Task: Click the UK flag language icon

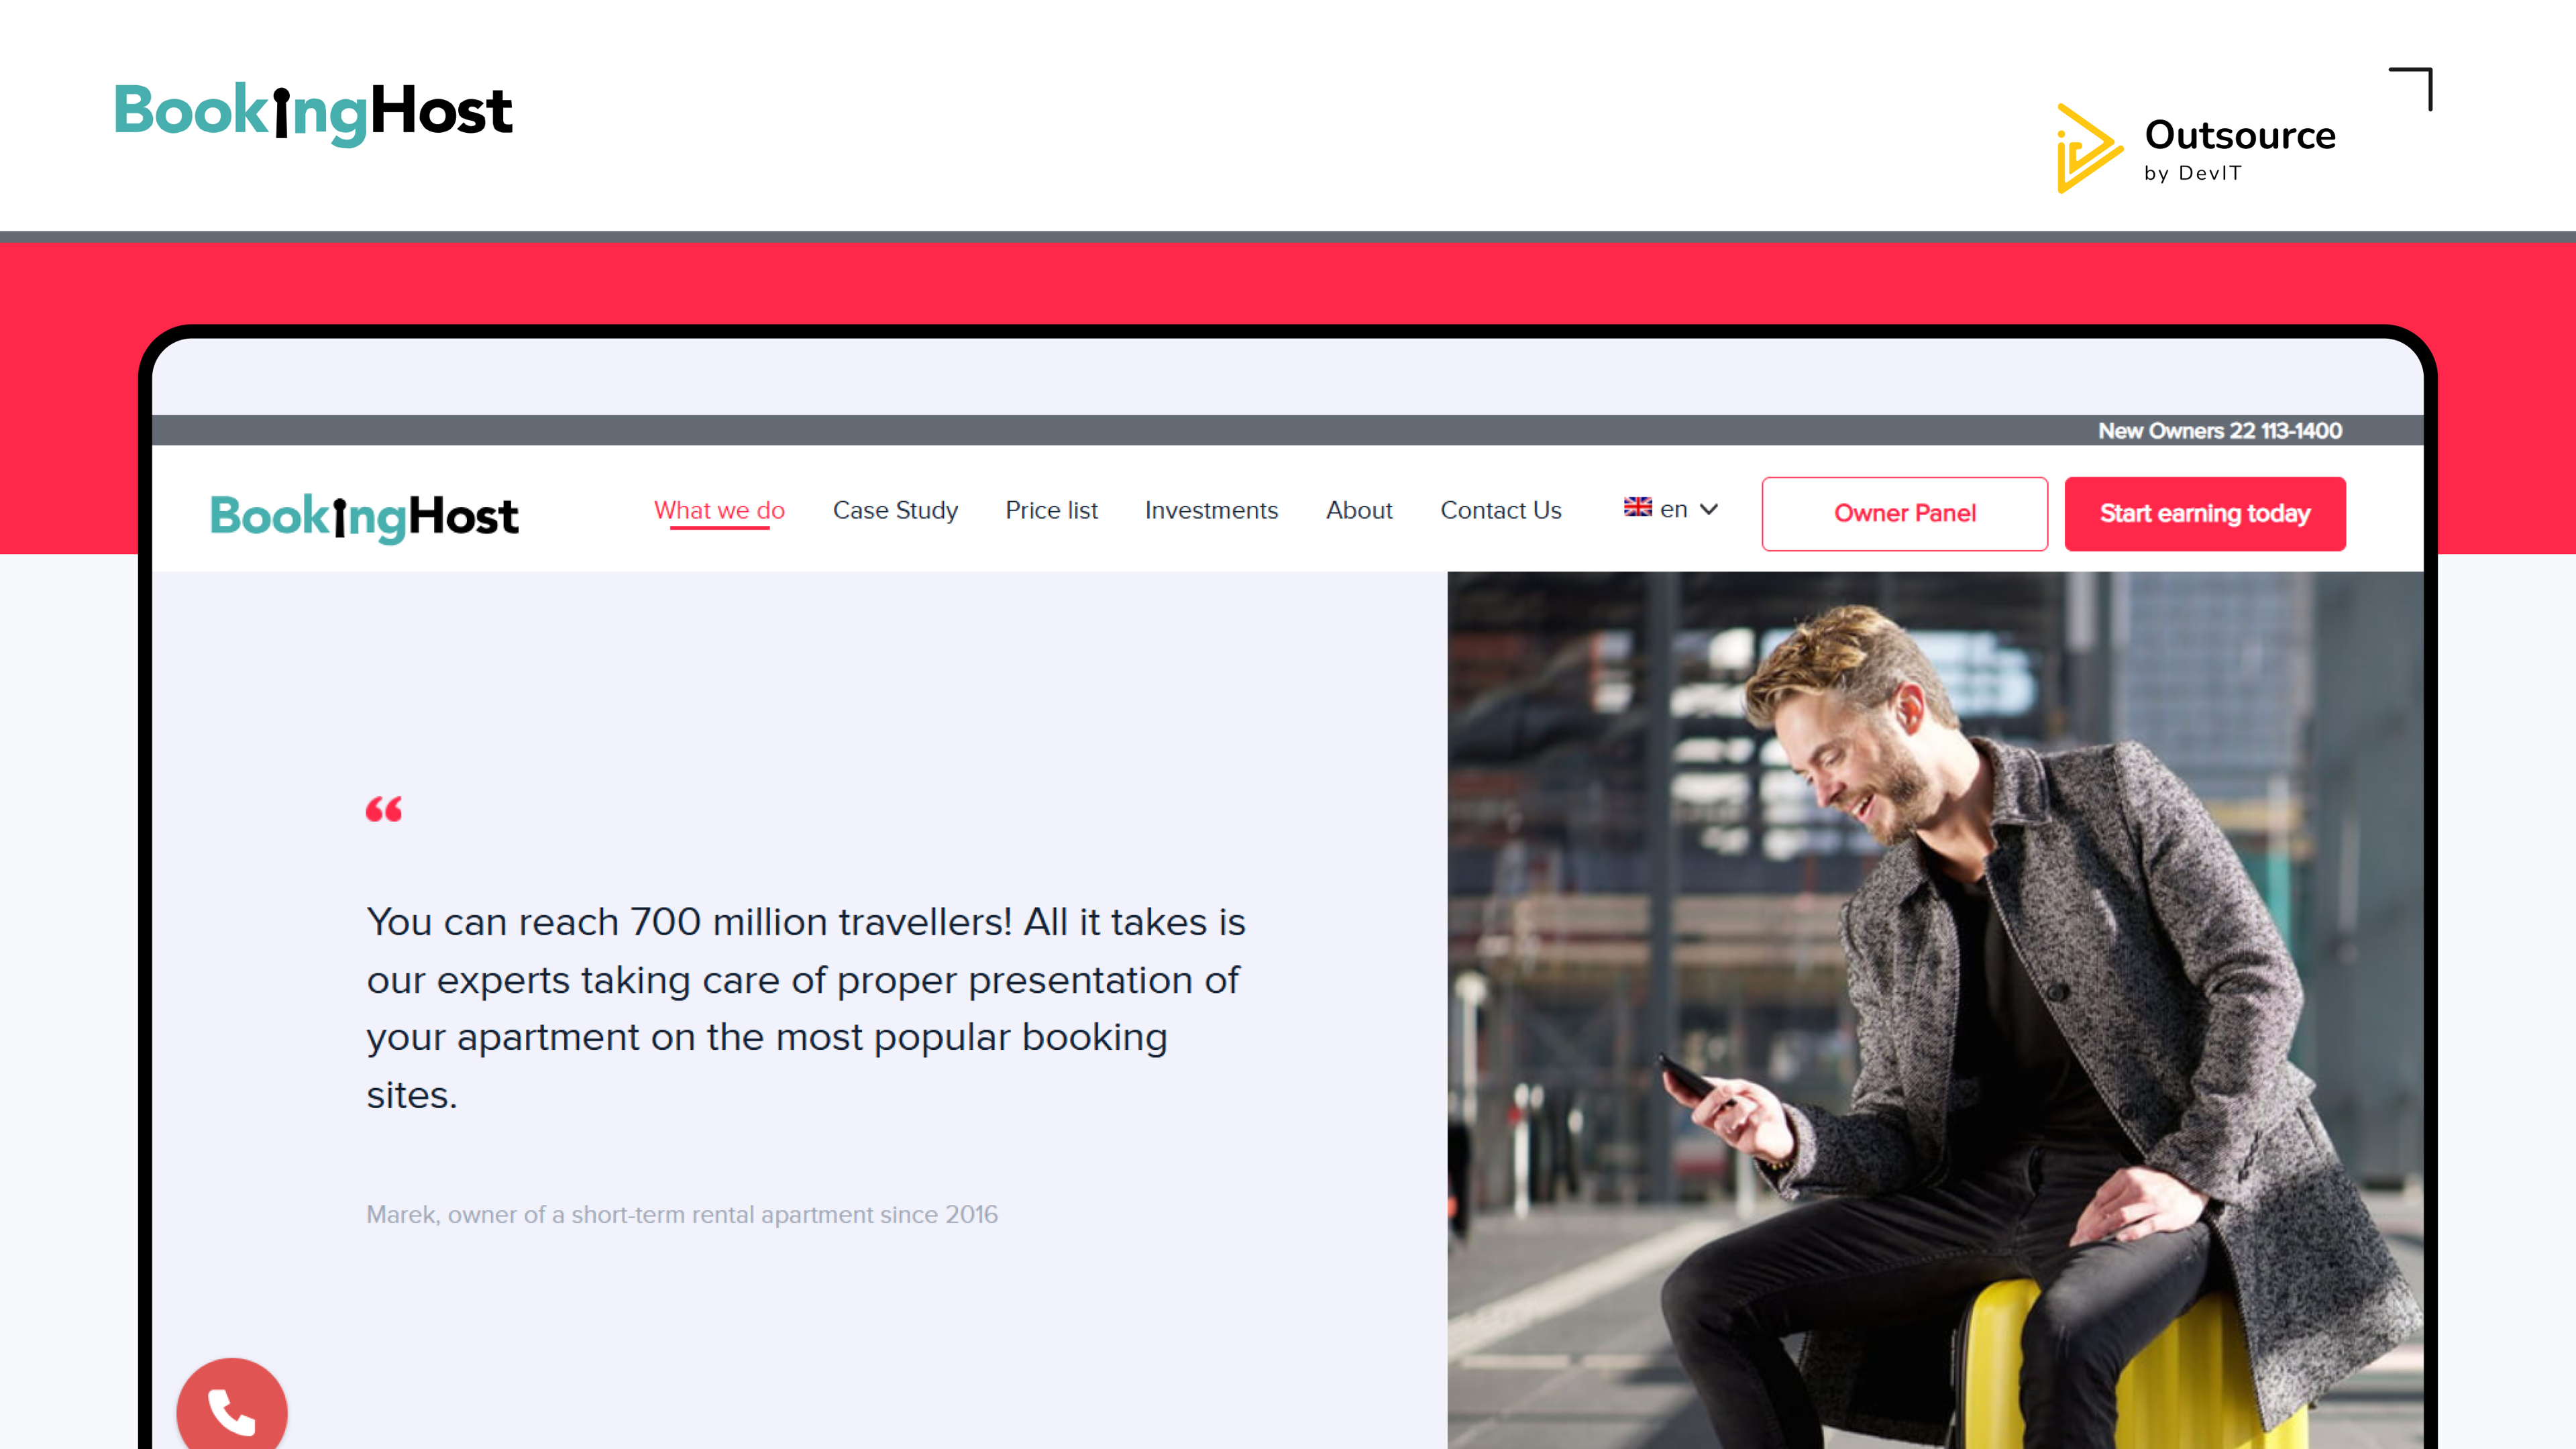Action: pyautogui.click(x=1637, y=508)
